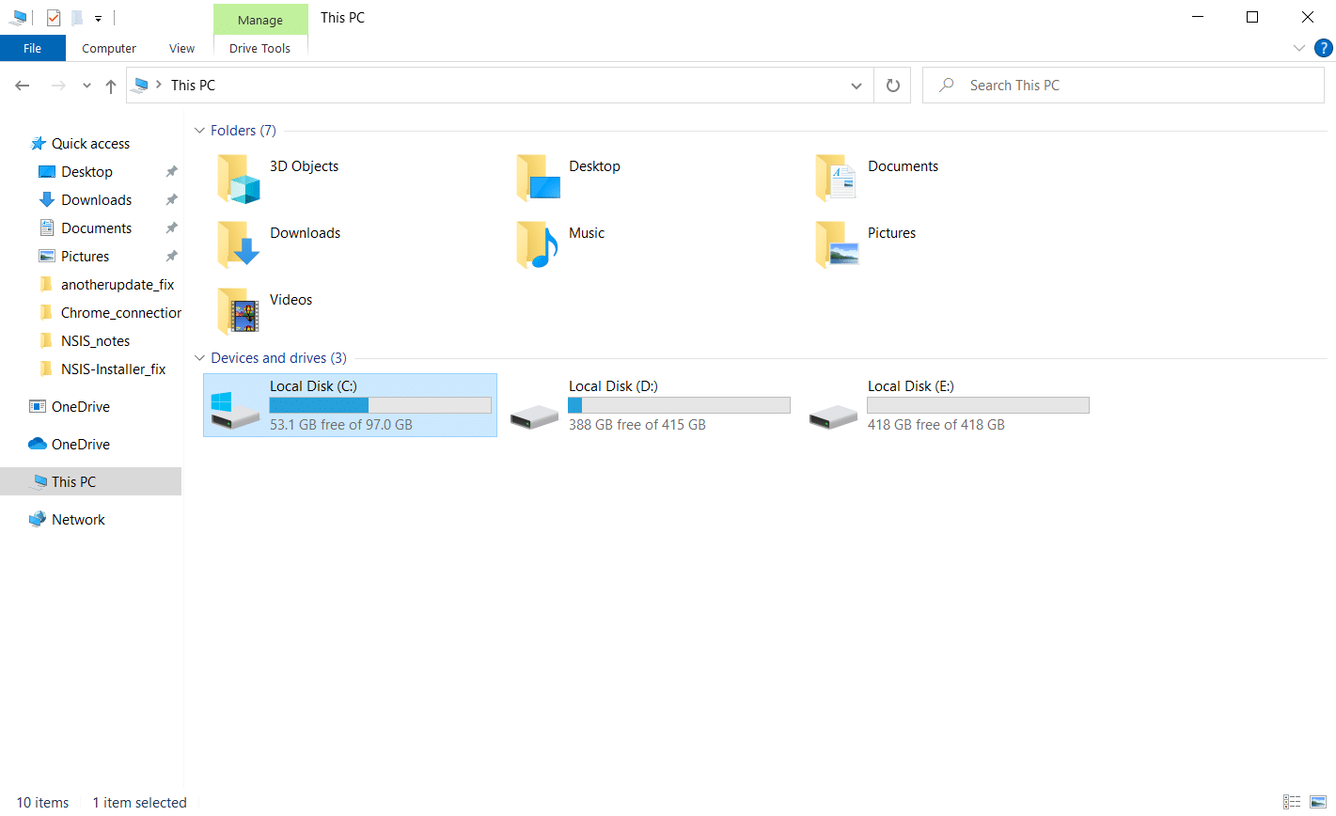
Task: Refresh the This PC view
Action: pyautogui.click(x=893, y=86)
